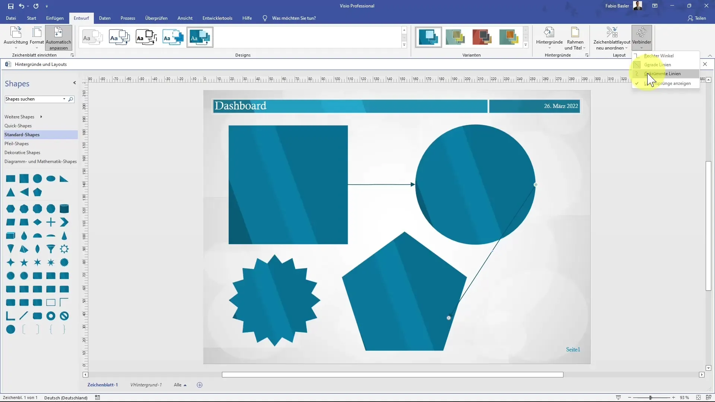This screenshot has width=715, height=402.
Task: Open the Datei menu tab
Action: [x=11, y=18]
